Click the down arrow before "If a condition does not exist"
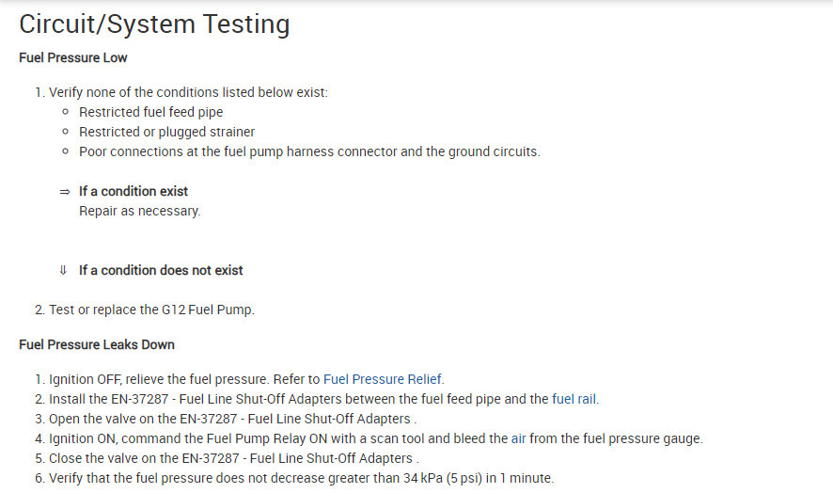 coord(63,270)
